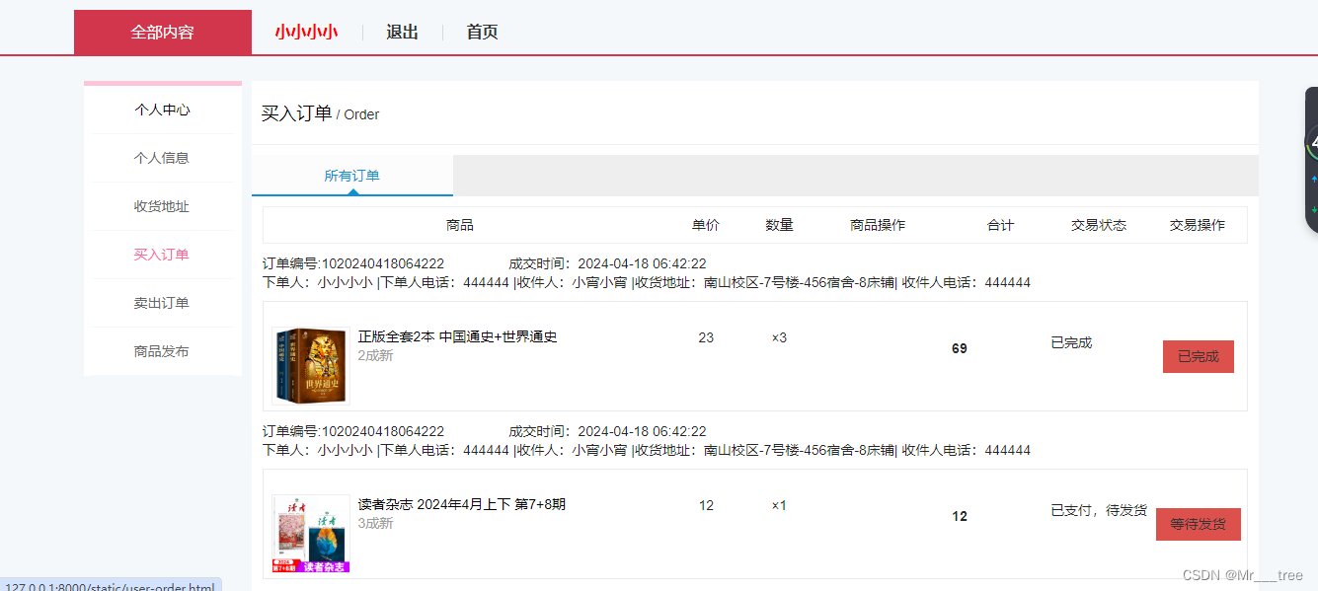Open the 小小小小 username link
This screenshot has height=591, width=1318.
306,32
